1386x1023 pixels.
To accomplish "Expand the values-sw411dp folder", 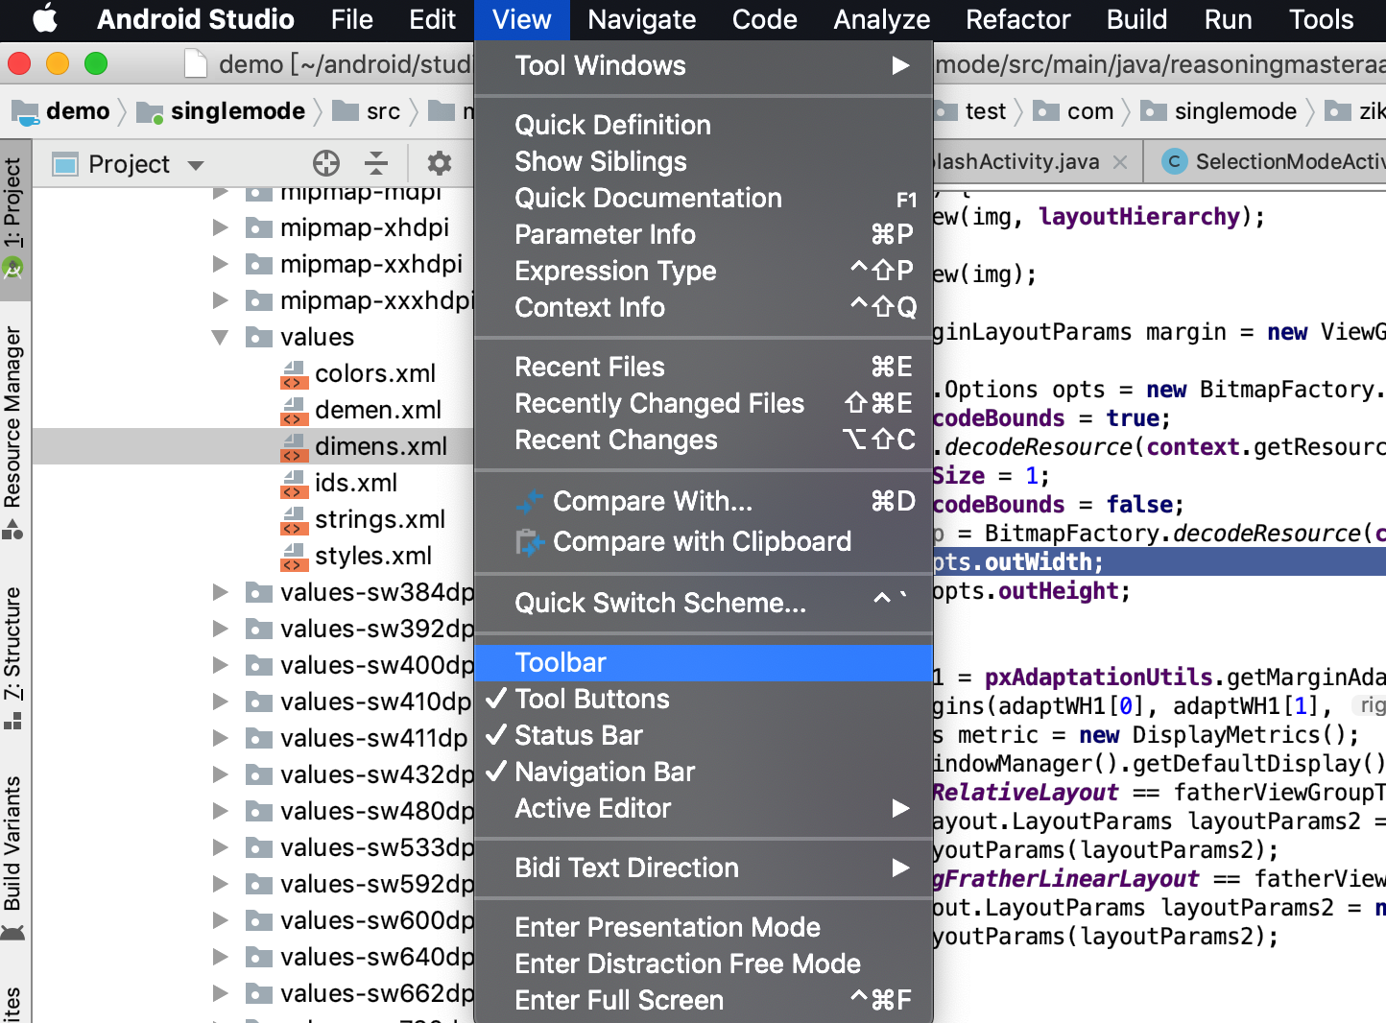I will (x=221, y=738).
